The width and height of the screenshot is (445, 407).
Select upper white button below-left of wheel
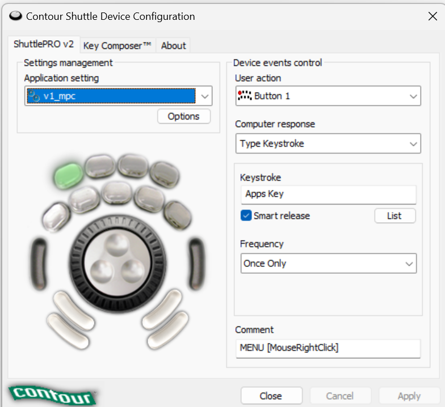pyautogui.click(x=74, y=311)
